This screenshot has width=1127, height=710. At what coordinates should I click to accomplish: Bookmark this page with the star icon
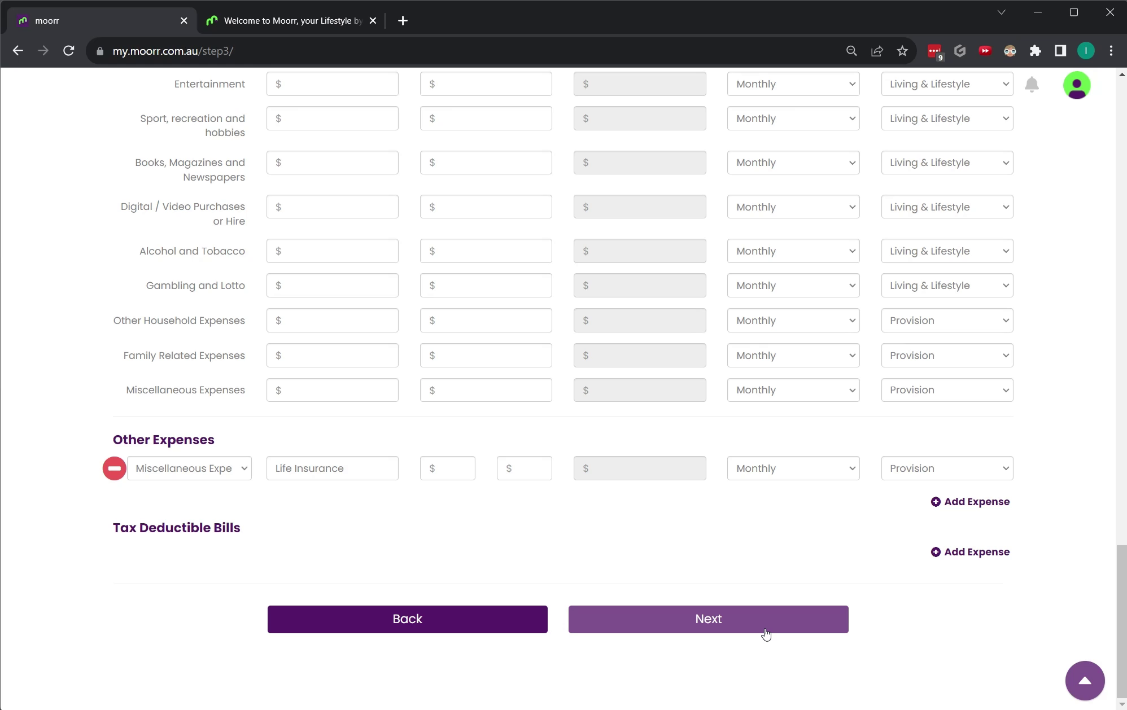(902, 51)
